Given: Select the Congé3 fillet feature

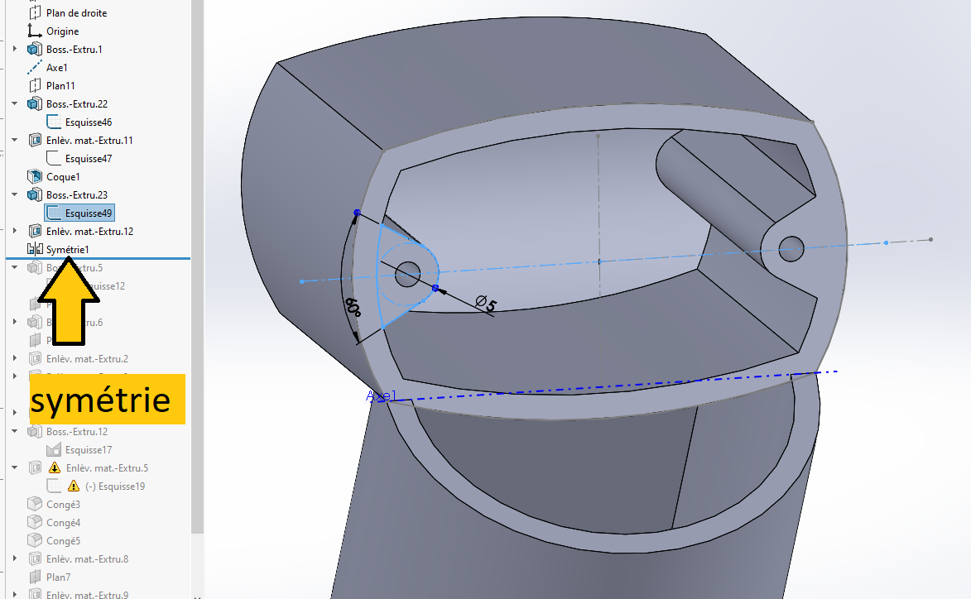Looking at the screenshot, I should pyautogui.click(x=63, y=505).
